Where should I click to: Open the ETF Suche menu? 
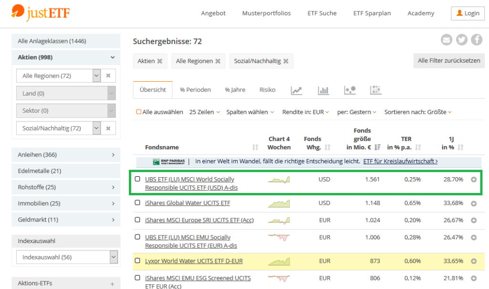[322, 13]
